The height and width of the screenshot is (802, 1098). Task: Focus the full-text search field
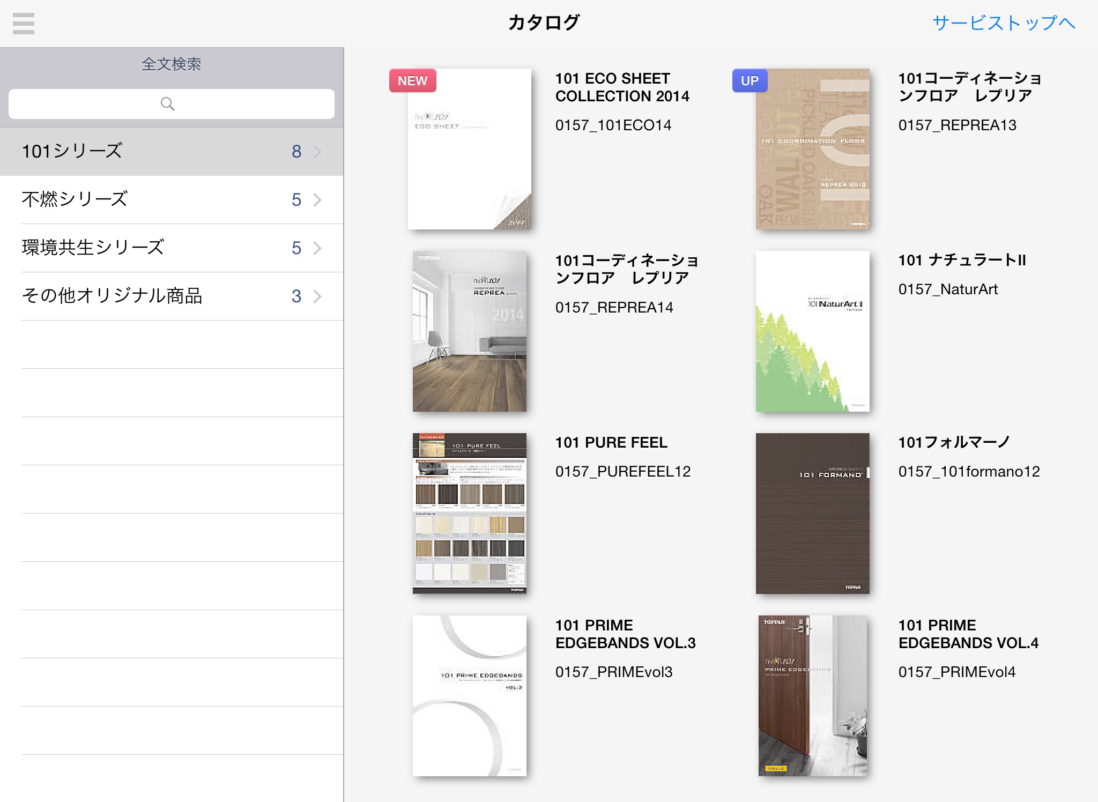[x=172, y=104]
